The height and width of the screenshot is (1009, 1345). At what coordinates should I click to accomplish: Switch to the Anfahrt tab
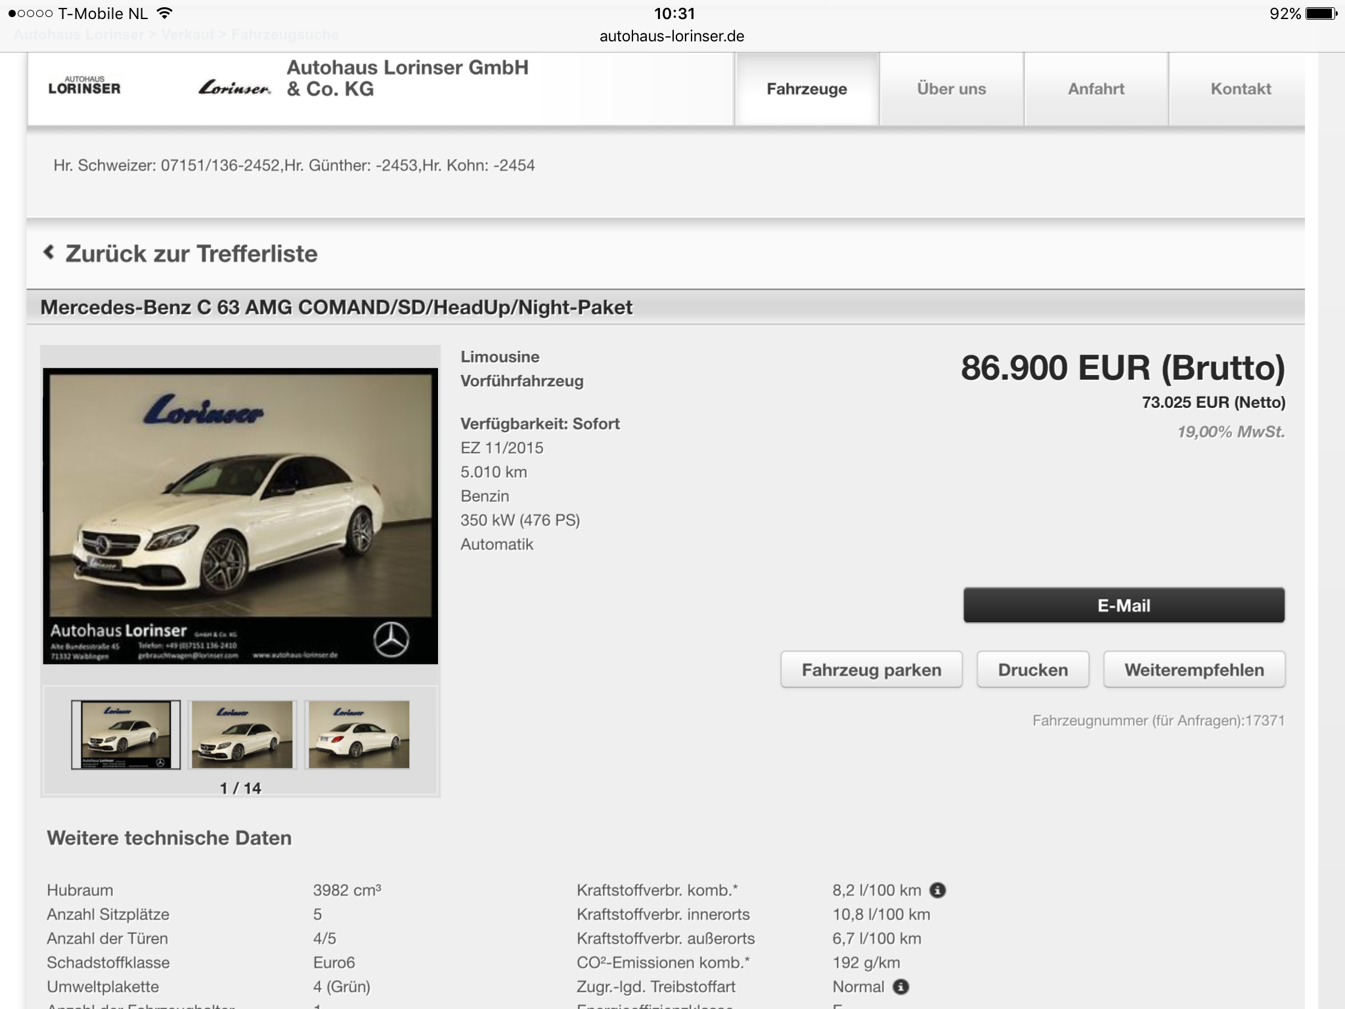tap(1096, 89)
